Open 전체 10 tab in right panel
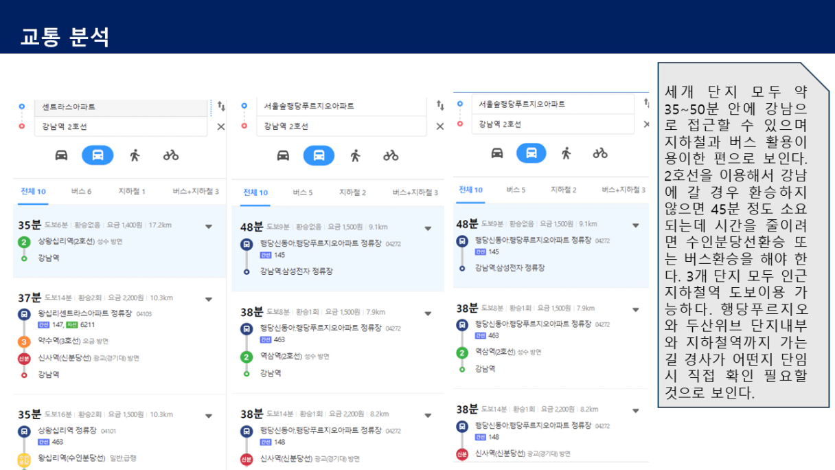The width and height of the screenshot is (835, 470). pyautogui.click(x=471, y=190)
